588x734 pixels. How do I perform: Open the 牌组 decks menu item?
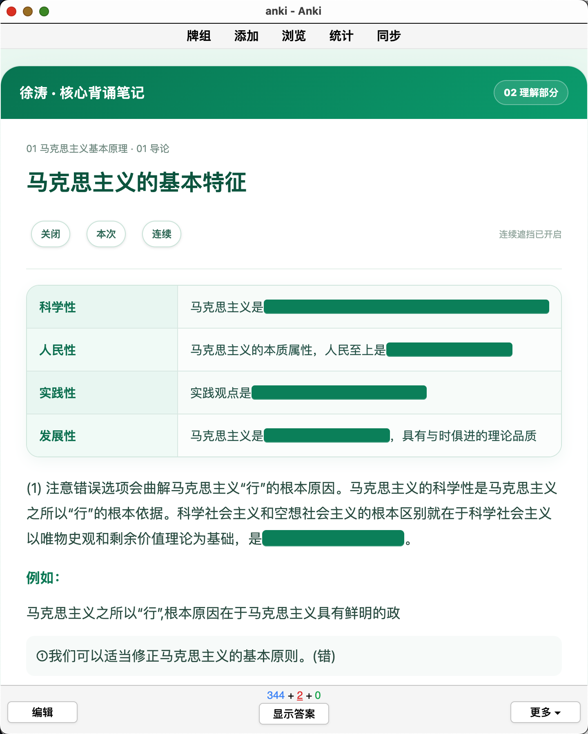(199, 36)
